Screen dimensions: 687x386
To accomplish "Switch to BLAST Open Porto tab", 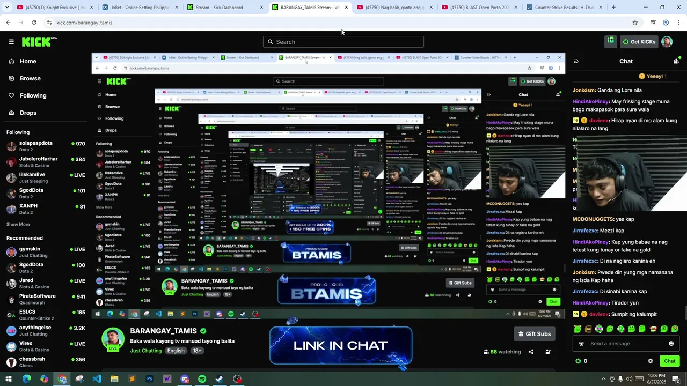I will tap(480, 8).
